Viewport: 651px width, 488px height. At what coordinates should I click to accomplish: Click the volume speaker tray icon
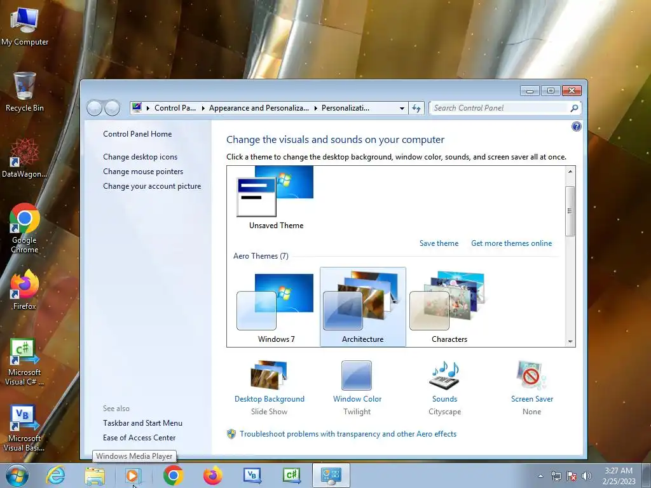pos(587,475)
